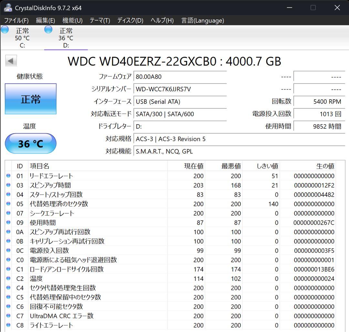This screenshot has height=332, width=349.
Task: Click the blue circle beside UltraDMA CRC エラー数
Action: (x=8, y=316)
